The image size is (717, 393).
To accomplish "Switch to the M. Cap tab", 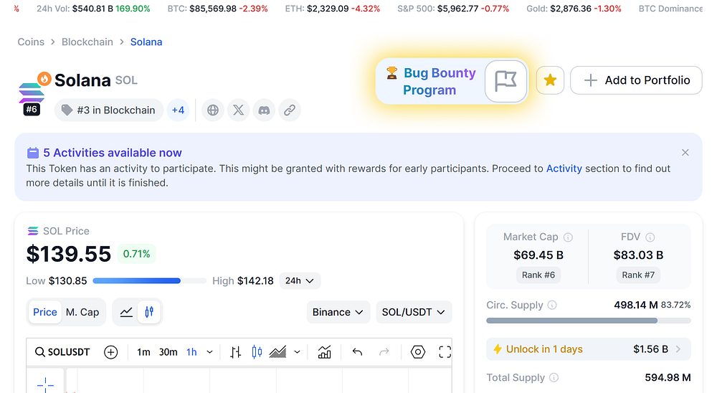I will 82,312.
